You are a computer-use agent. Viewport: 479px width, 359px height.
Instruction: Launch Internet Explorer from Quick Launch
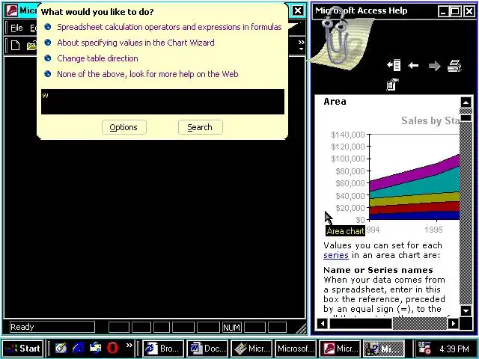point(79,348)
